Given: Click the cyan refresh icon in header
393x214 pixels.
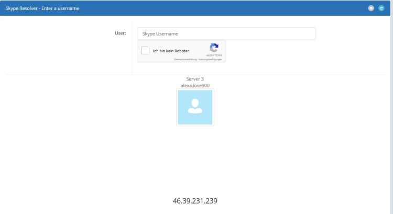Looking at the screenshot, I should pyautogui.click(x=381, y=8).
